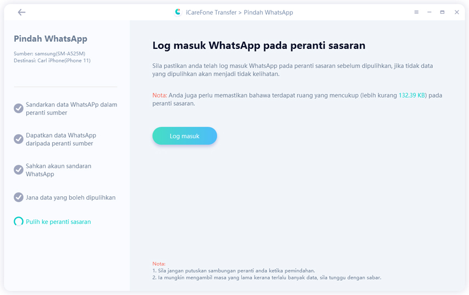Click the iCareFone Transfer > Pindah WhatsApp title
469x295 pixels.
[240, 13]
